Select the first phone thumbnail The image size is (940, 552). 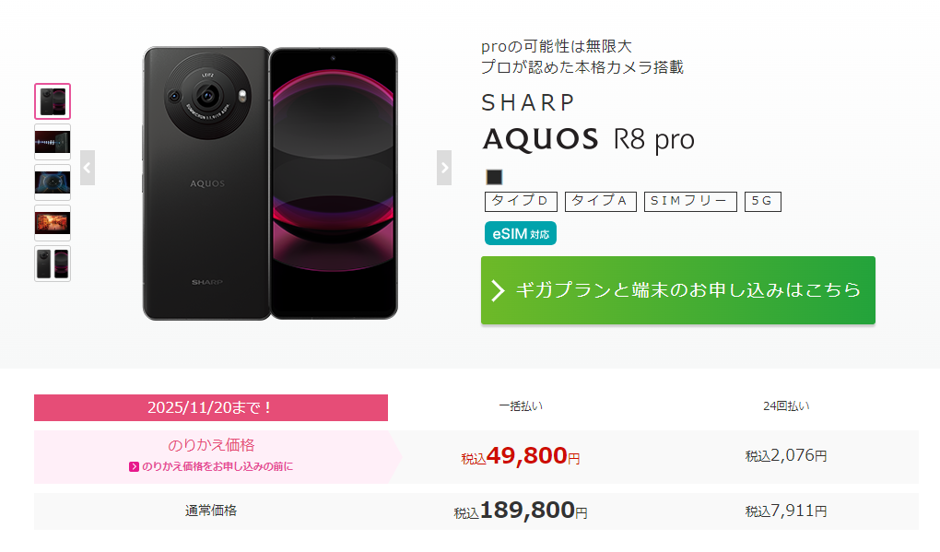(x=53, y=101)
